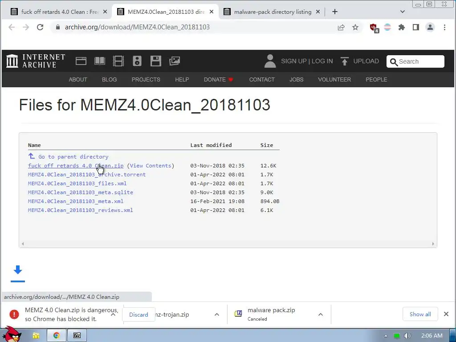Open the tab search chevron dropdown
The image size is (456, 342).
point(403,12)
